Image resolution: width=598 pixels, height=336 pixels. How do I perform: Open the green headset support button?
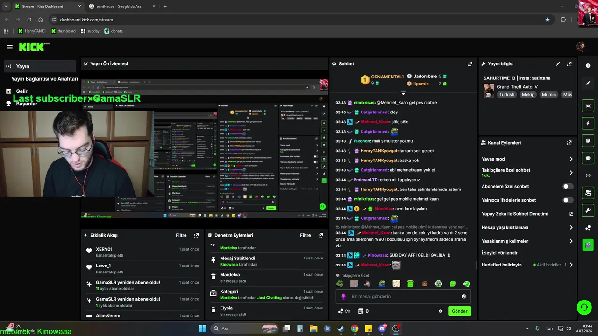pyautogui.click(x=584, y=307)
